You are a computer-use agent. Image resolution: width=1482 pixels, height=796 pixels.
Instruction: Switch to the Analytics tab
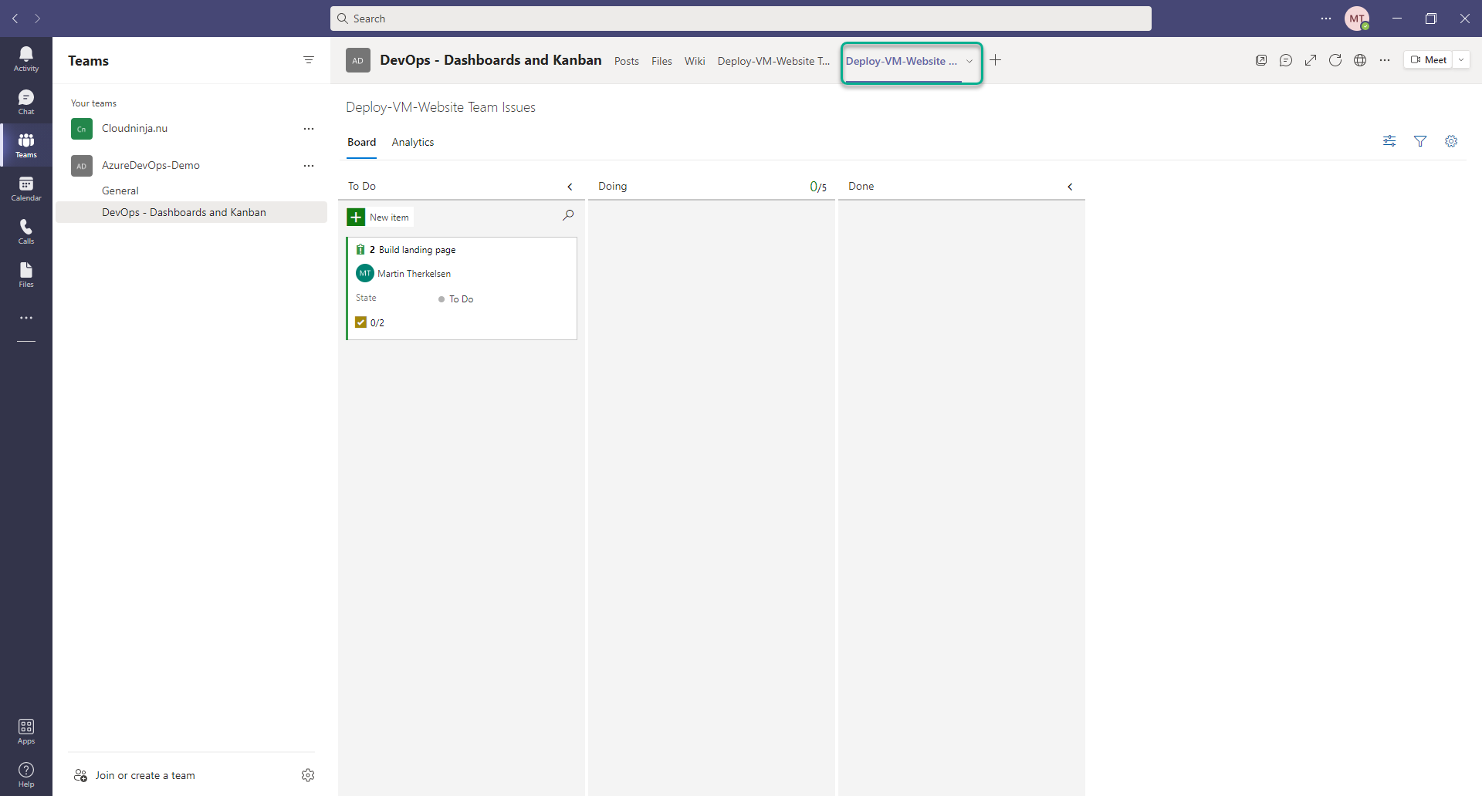413,143
